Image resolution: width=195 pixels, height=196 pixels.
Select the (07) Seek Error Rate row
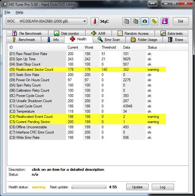point(87,75)
